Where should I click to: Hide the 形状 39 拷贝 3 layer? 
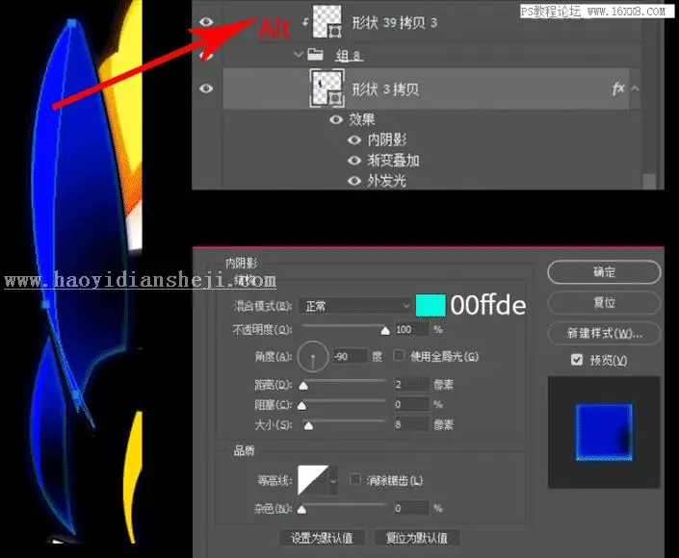click(206, 21)
